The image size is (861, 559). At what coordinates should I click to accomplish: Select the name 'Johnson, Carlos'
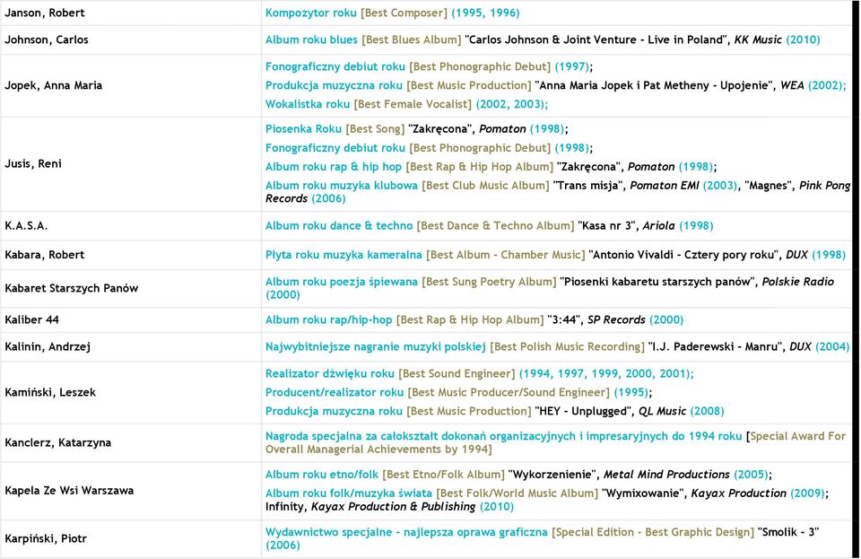(x=46, y=39)
